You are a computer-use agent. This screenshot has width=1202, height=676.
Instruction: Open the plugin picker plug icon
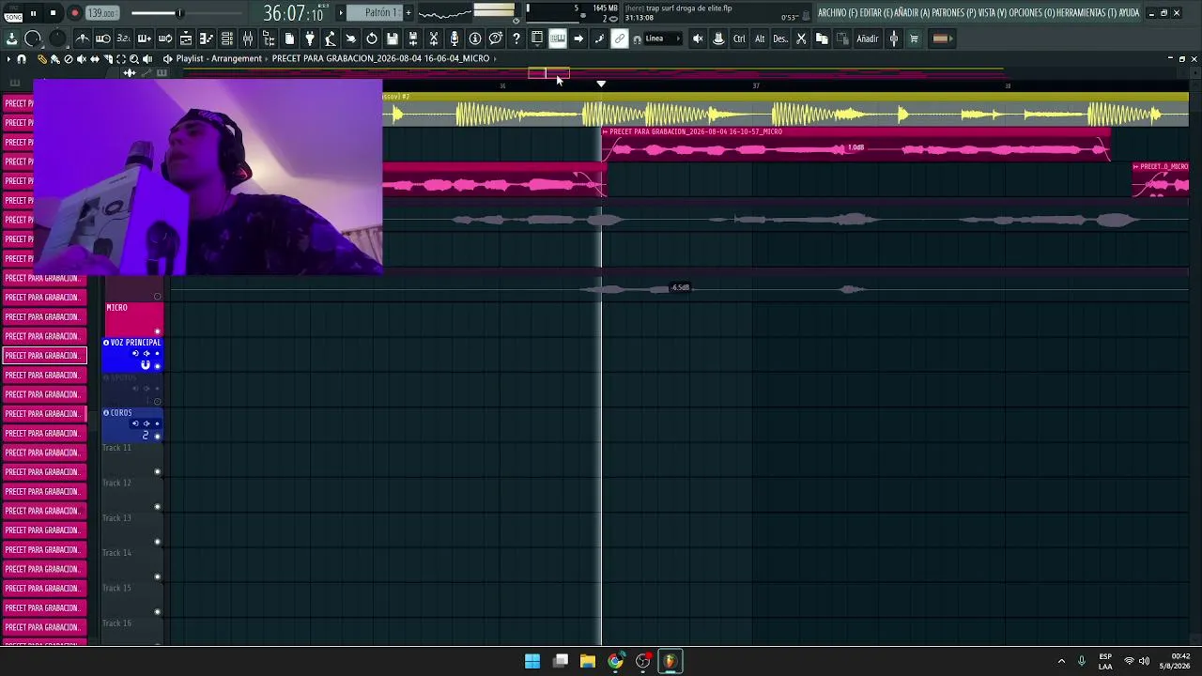[x=310, y=38]
